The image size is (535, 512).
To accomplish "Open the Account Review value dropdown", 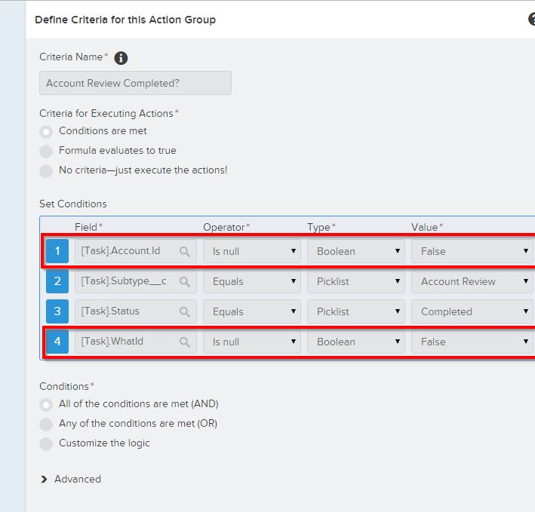I will [x=471, y=281].
